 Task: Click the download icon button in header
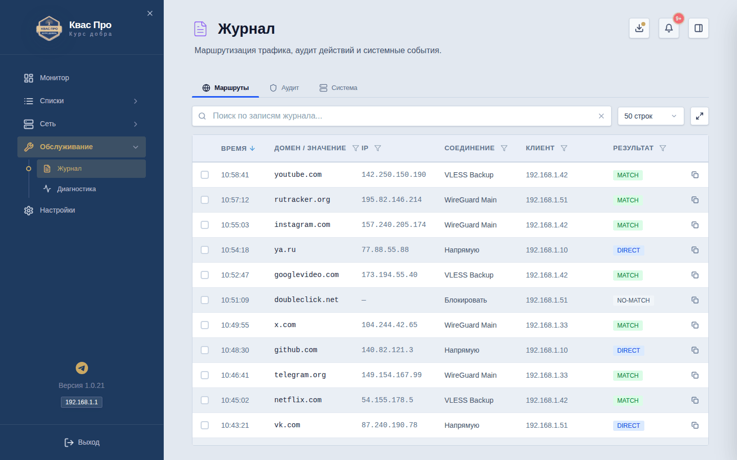[x=639, y=28]
